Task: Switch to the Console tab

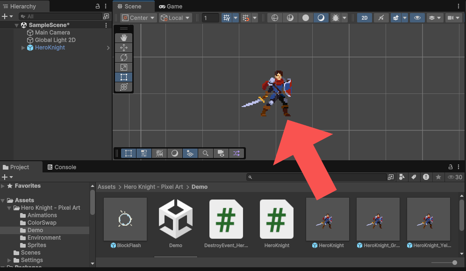Action: [62, 167]
